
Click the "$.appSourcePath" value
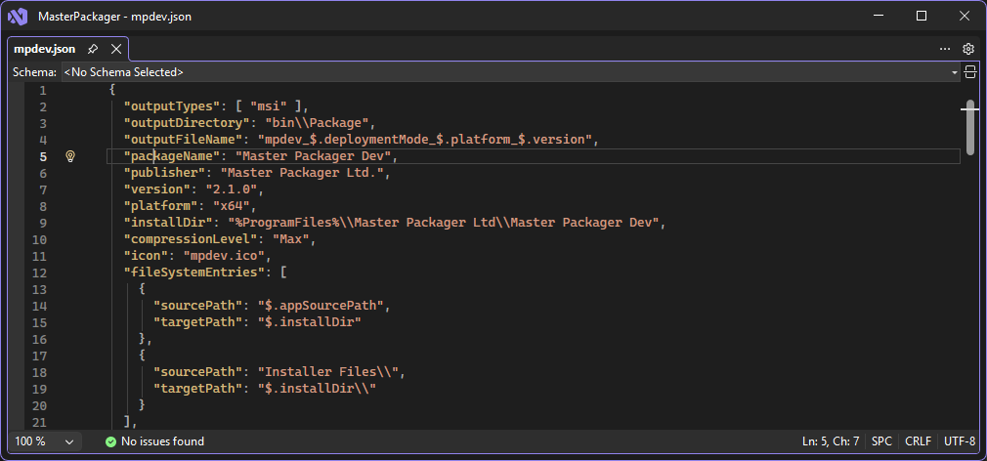click(x=321, y=307)
